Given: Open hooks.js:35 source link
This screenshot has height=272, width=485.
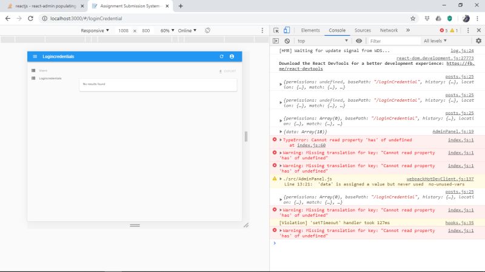Looking at the screenshot, I should (x=460, y=223).
